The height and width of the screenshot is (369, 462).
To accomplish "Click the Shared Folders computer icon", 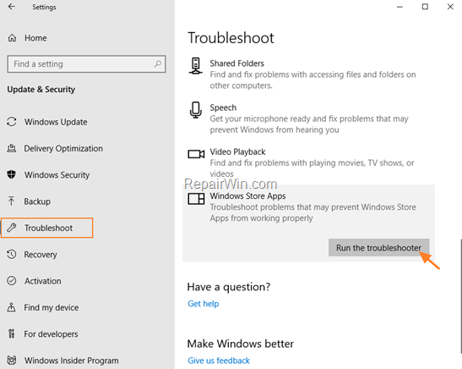I will (196, 65).
